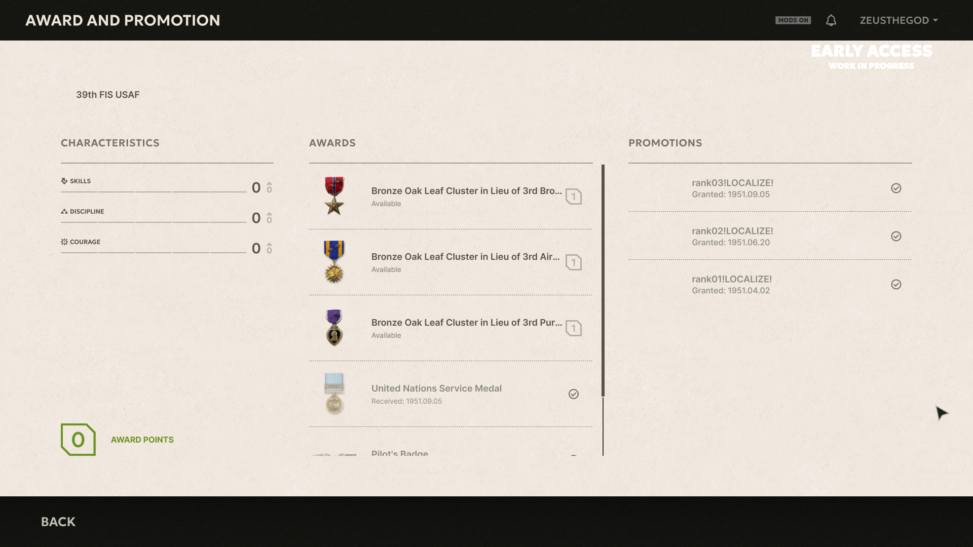Screen dimensions: 973x547
Task: Click the United Nations Service Medal icon
Action: pyautogui.click(x=334, y=394)
